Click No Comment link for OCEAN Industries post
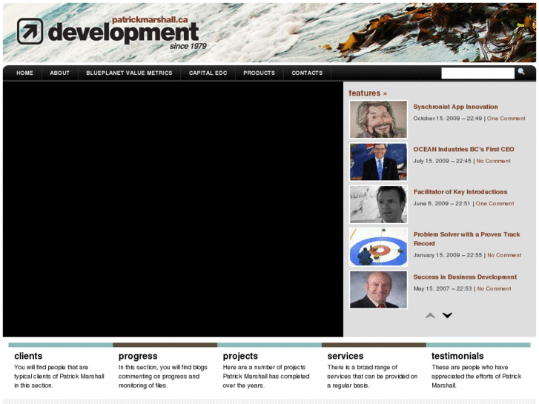 494,161
